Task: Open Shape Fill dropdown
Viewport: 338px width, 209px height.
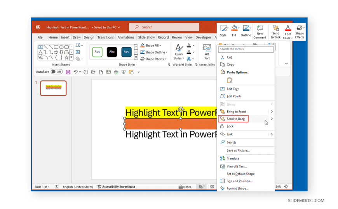Action: pyautogui.click(x=151, y=45)
